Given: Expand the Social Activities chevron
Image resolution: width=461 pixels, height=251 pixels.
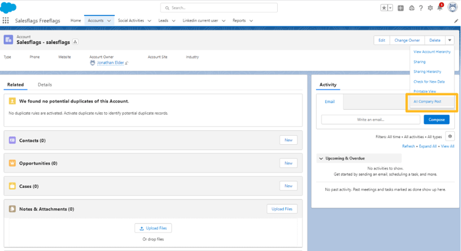Looking at the screenshot, I should [149, 21].
